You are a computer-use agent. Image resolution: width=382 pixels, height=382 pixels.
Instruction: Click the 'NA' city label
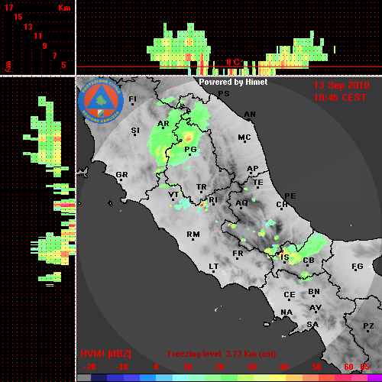pos(286,312)
